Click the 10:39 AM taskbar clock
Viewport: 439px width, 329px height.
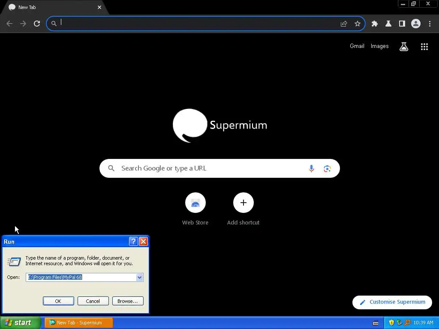pos(423,323)
